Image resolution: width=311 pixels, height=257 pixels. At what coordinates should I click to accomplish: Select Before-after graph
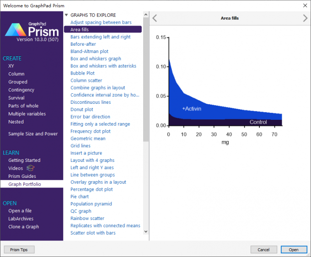pos(83,44)
